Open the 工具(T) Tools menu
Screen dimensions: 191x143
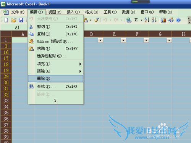[x=110, y=12]
